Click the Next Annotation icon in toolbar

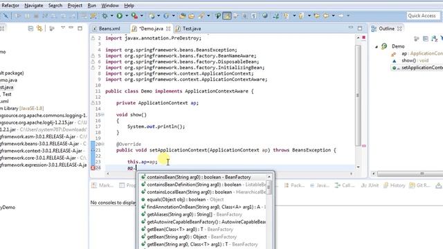(x=286, y=16)
